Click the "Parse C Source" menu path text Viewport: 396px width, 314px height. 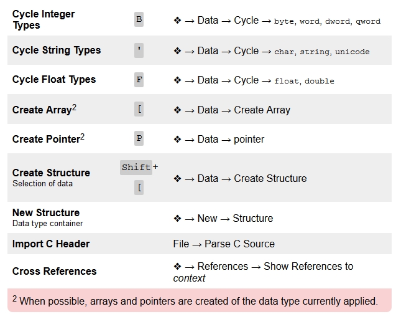coord(239,244)
